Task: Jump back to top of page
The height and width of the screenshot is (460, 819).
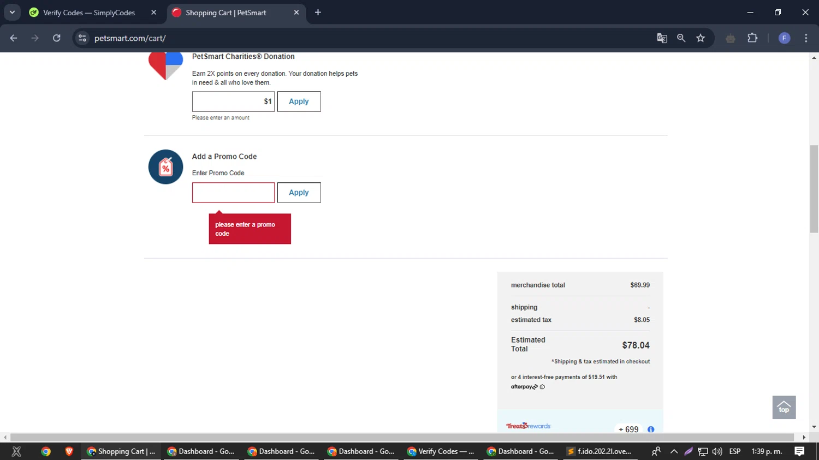Action: (x=784, y=407)
